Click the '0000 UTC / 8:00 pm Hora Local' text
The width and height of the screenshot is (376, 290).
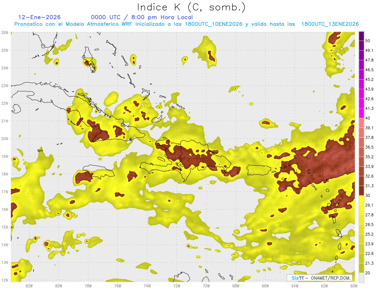(142, 17)
